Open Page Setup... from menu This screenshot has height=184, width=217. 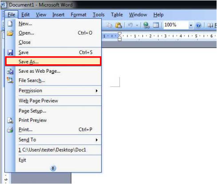[x=53, y=111]
